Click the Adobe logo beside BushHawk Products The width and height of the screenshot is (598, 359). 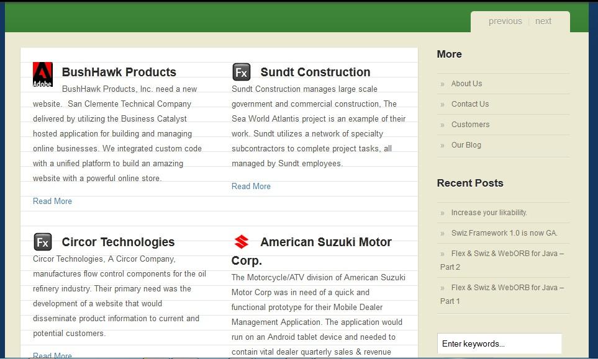point(43,74)
